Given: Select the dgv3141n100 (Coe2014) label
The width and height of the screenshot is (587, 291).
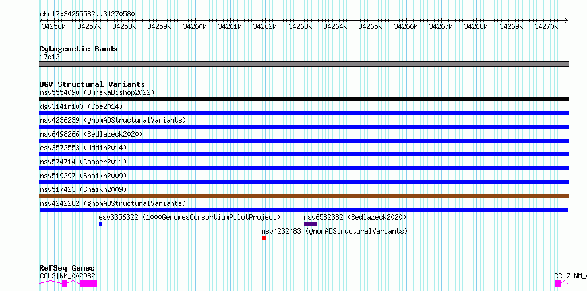Looking at the screenshot, I should click(81, 106).
